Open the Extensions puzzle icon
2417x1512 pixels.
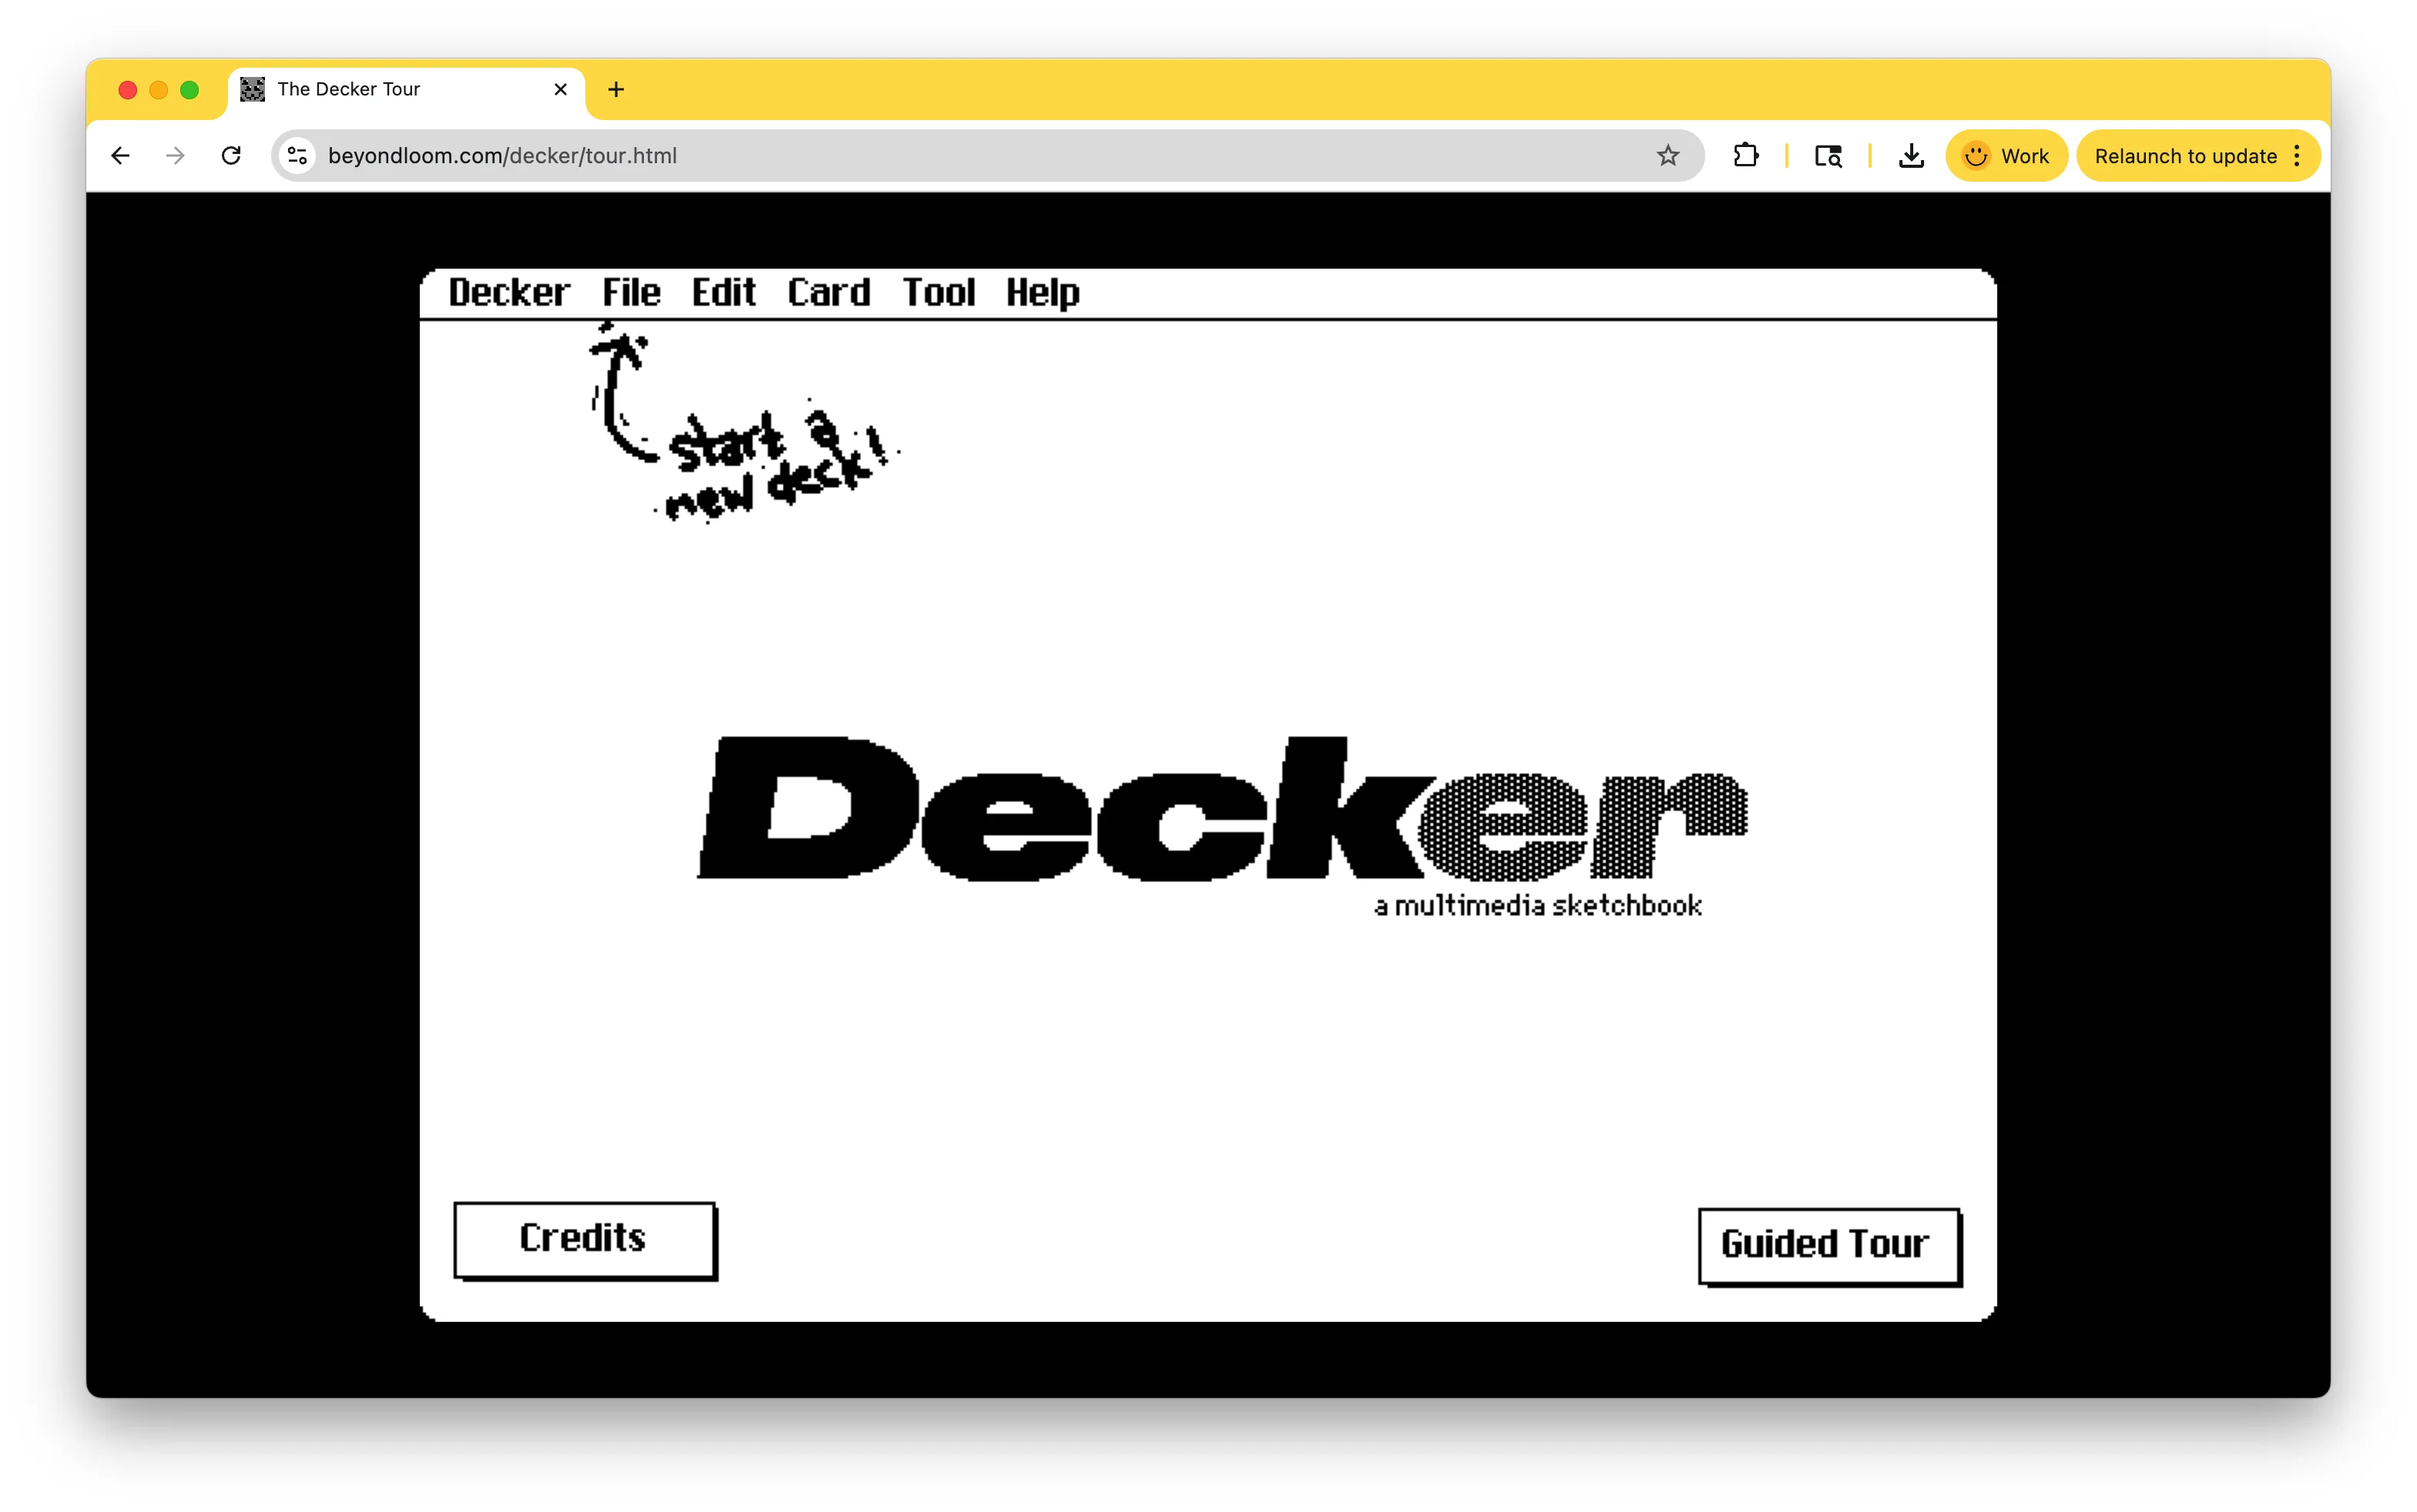(1745, 156)
